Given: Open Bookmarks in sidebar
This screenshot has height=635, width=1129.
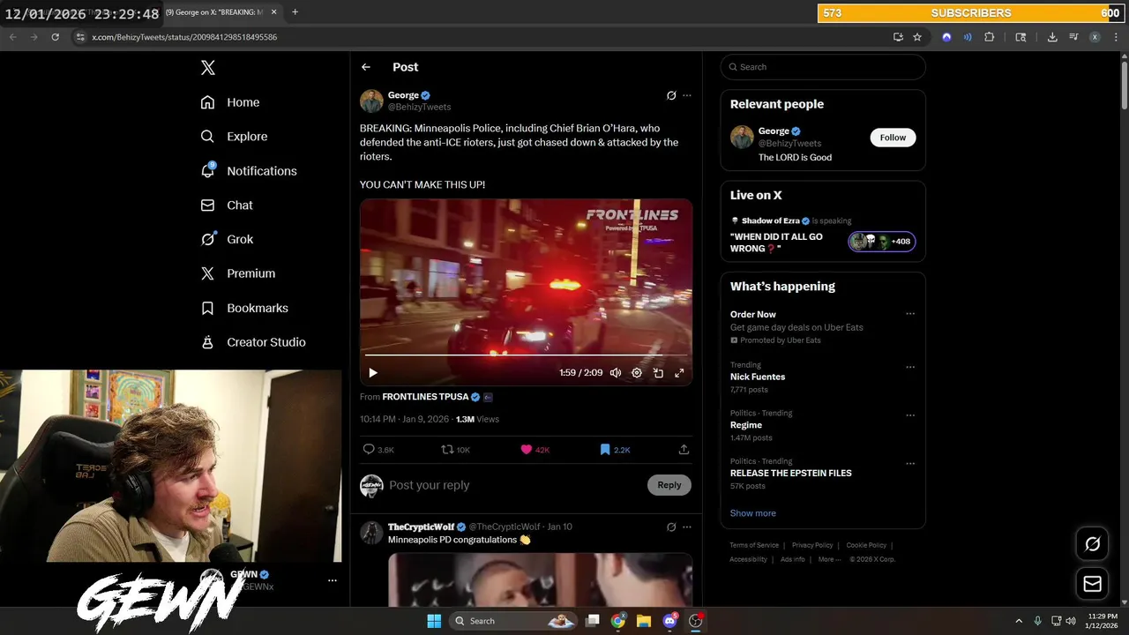Looking at the screenshot, I should pyautogui.click(x=244, y=308).
